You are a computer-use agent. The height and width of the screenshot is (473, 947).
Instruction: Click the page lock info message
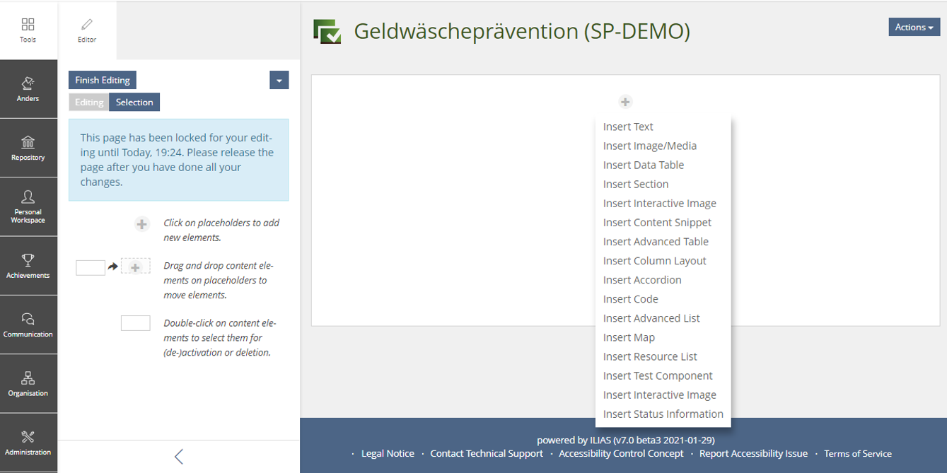tap(179, 160)
